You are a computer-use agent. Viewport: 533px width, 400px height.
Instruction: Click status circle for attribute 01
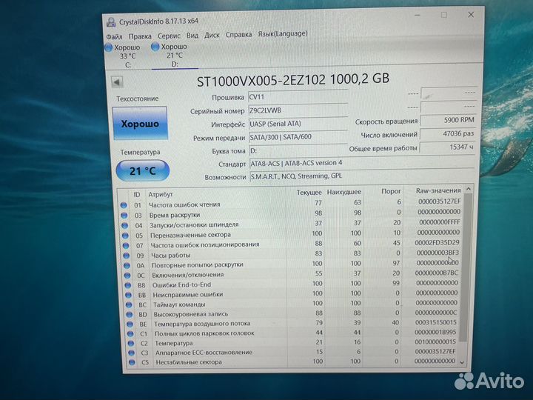pyautogui.click(x=124, y=205)
